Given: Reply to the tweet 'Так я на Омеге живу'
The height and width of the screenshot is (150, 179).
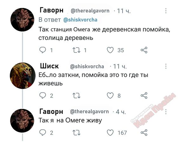Looking at the screenshot, I should point(43,133).
